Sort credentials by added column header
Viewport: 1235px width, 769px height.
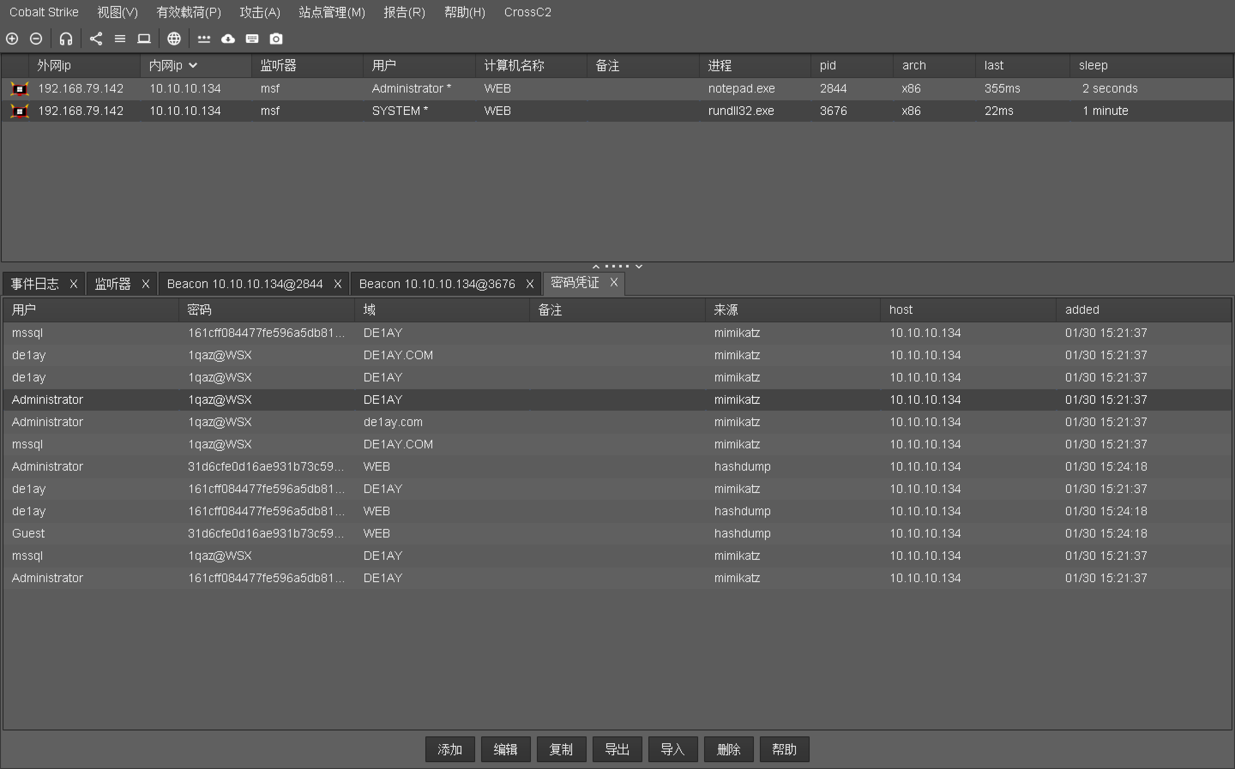coord(1143,310)
